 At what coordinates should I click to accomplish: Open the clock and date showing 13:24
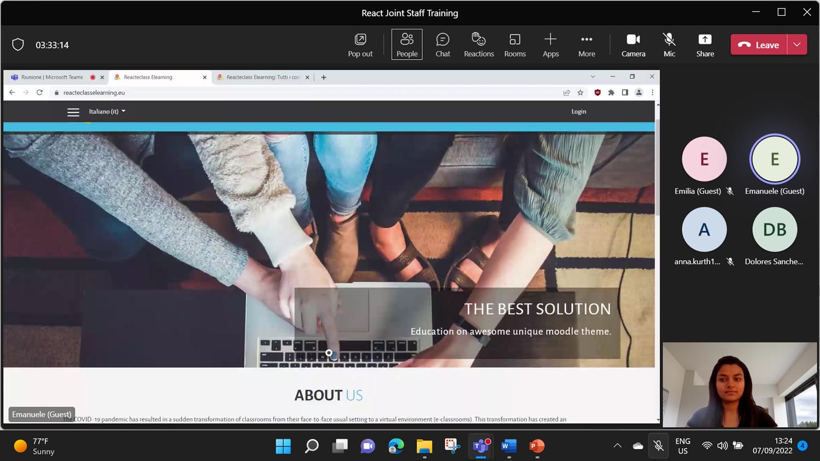[772, 446]
